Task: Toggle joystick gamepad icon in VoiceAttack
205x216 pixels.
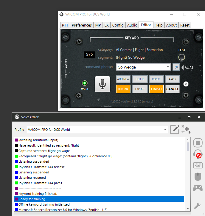Action: (198, 188)
